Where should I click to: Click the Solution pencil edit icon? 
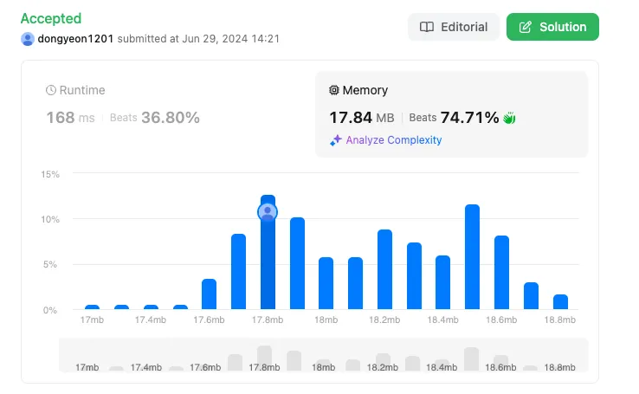525,28
